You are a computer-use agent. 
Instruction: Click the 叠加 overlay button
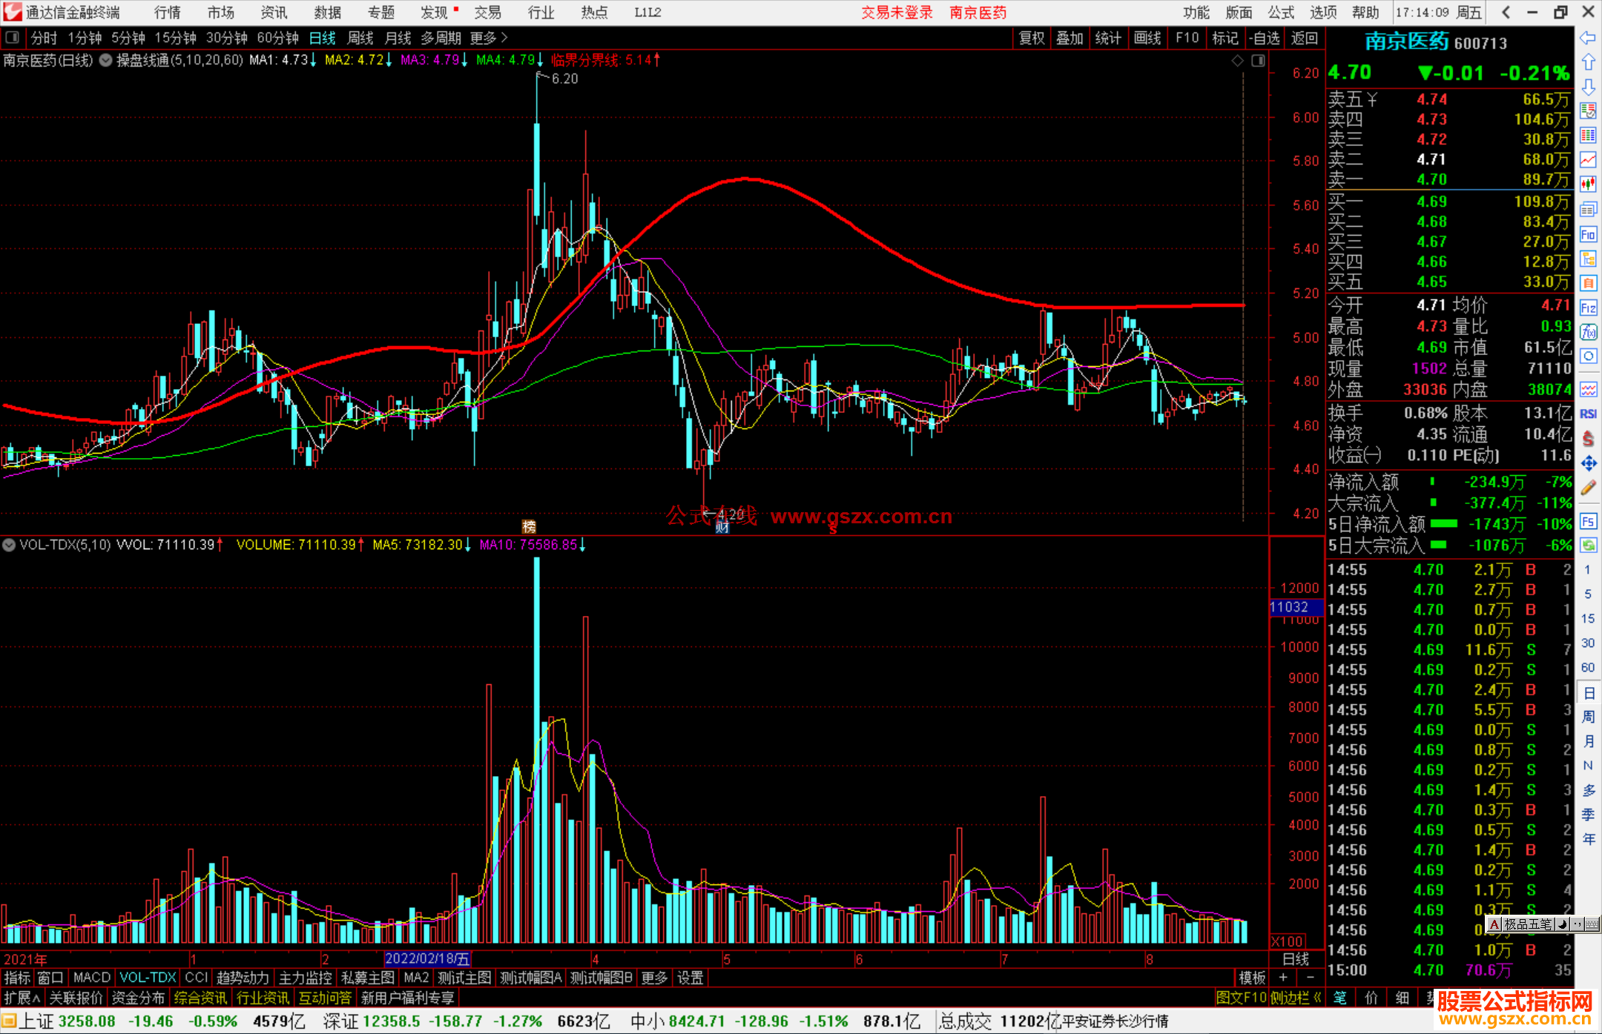pyautogui.click(x=1069, y=38)
